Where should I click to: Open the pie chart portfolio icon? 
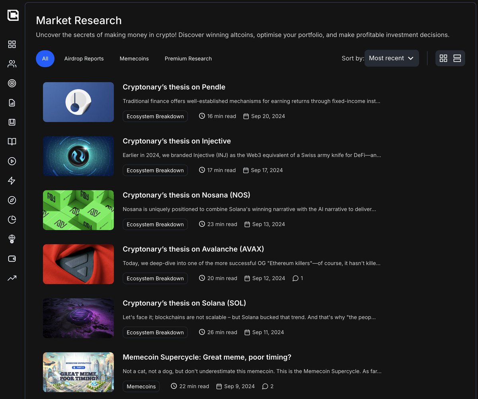tap(12, 219)
